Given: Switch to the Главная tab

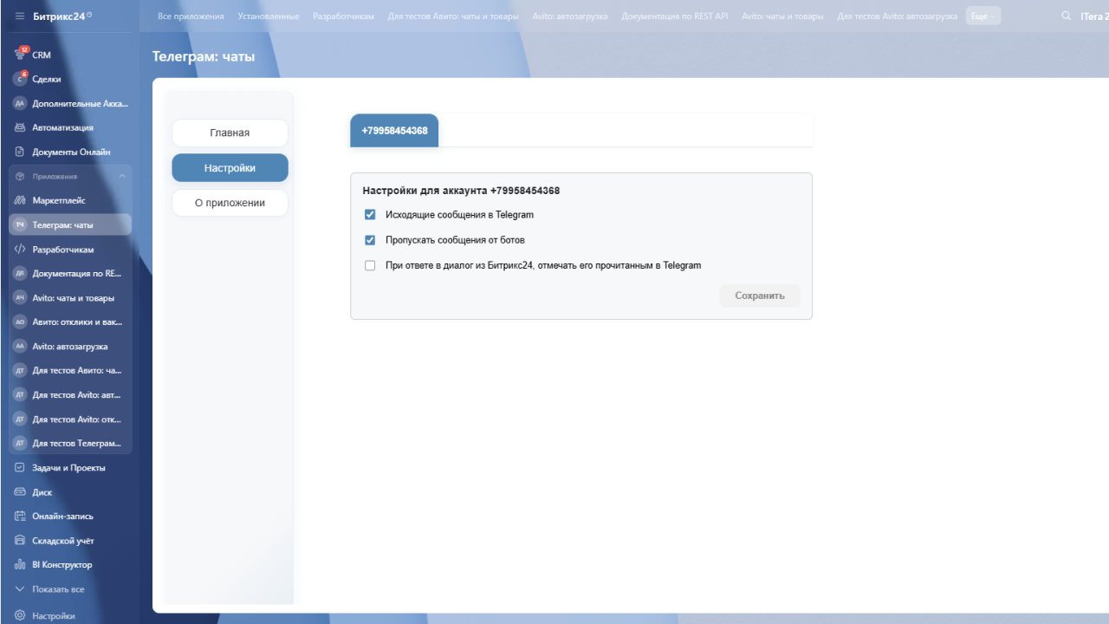Looking at the screenshot, I should [230, 133].
